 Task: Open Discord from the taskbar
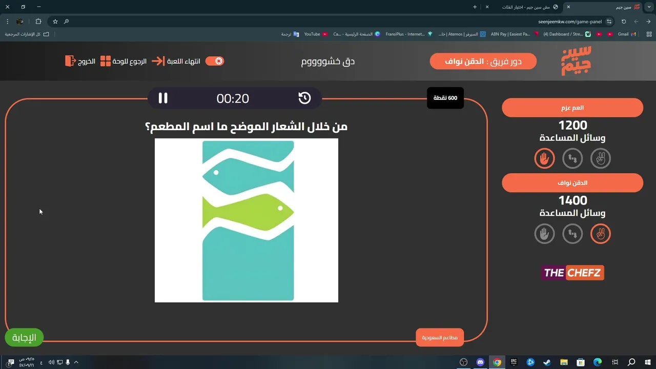pos(480,362)
